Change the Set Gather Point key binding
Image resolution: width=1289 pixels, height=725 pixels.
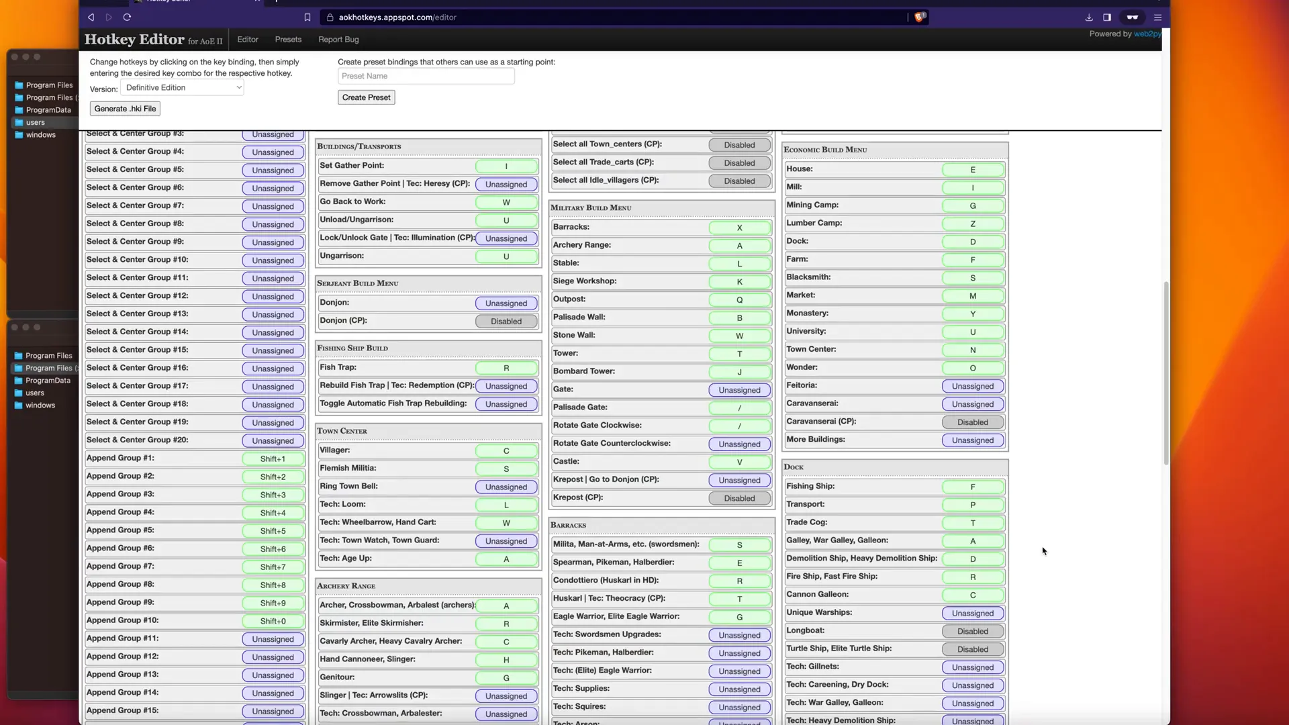[x=506, y=166]
